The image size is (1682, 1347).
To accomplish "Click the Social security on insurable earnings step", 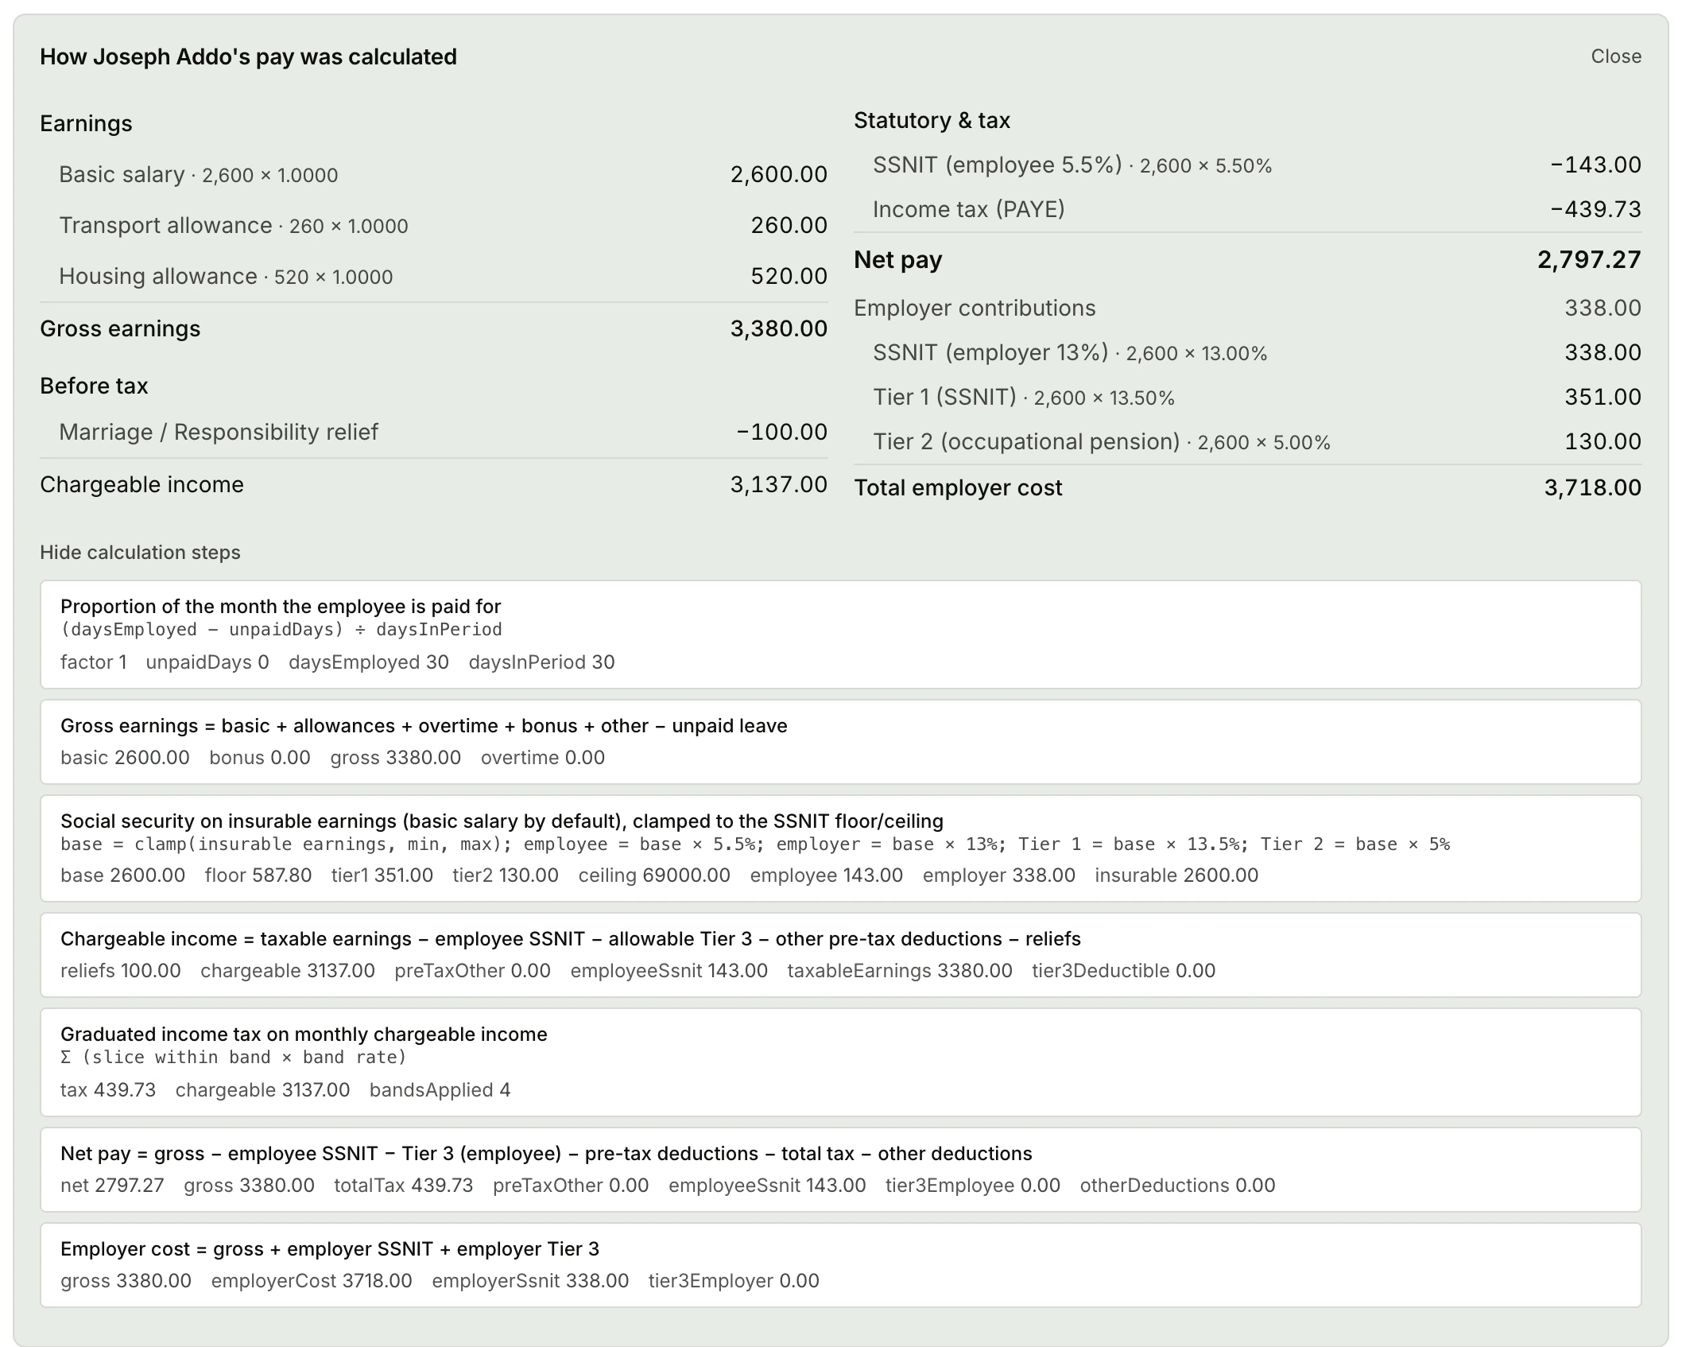I will click(841, 848).
